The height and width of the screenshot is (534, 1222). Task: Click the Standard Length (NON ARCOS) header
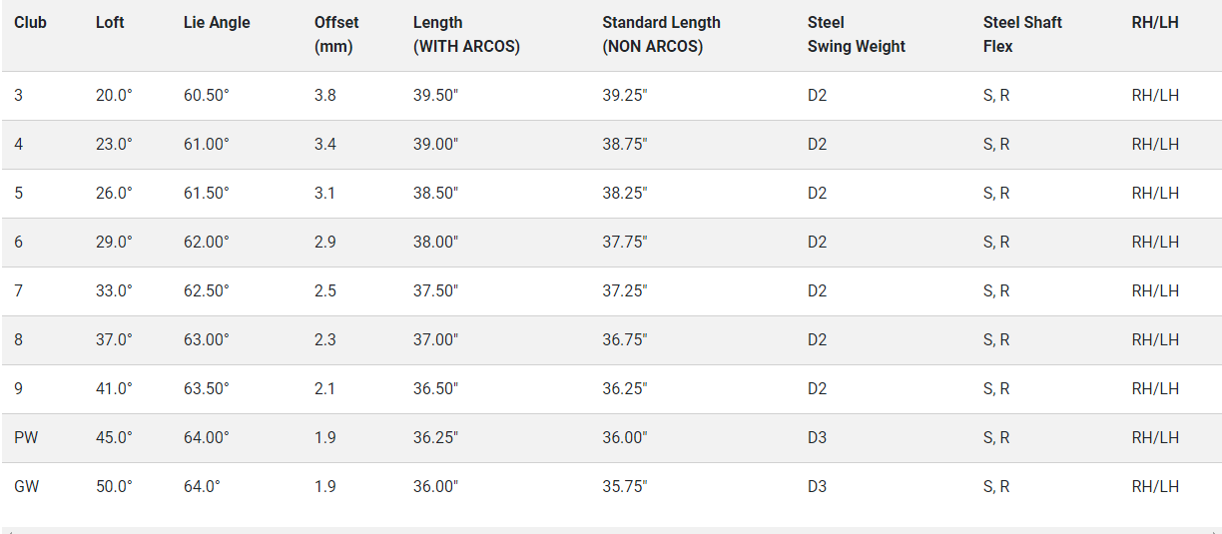click(661, 34)
